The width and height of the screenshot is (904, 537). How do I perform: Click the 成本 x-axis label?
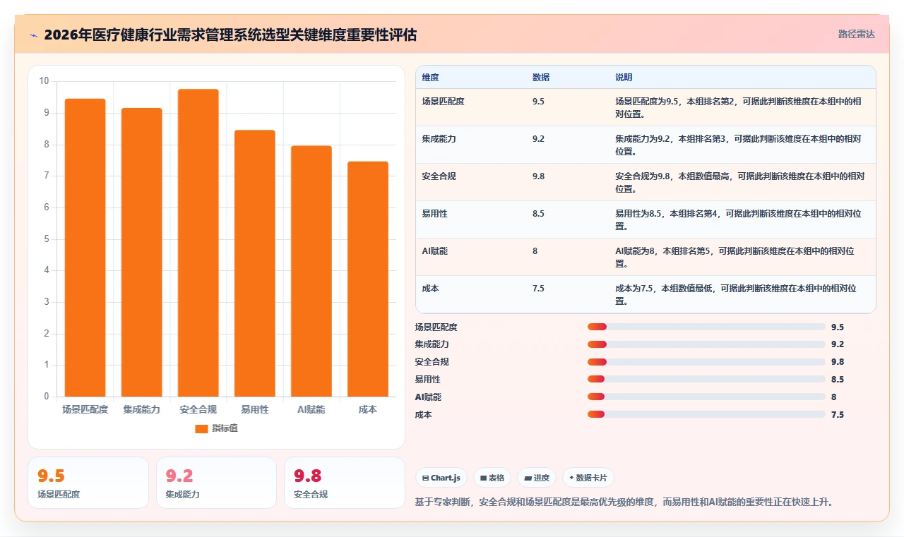click(x=367, y=409)
